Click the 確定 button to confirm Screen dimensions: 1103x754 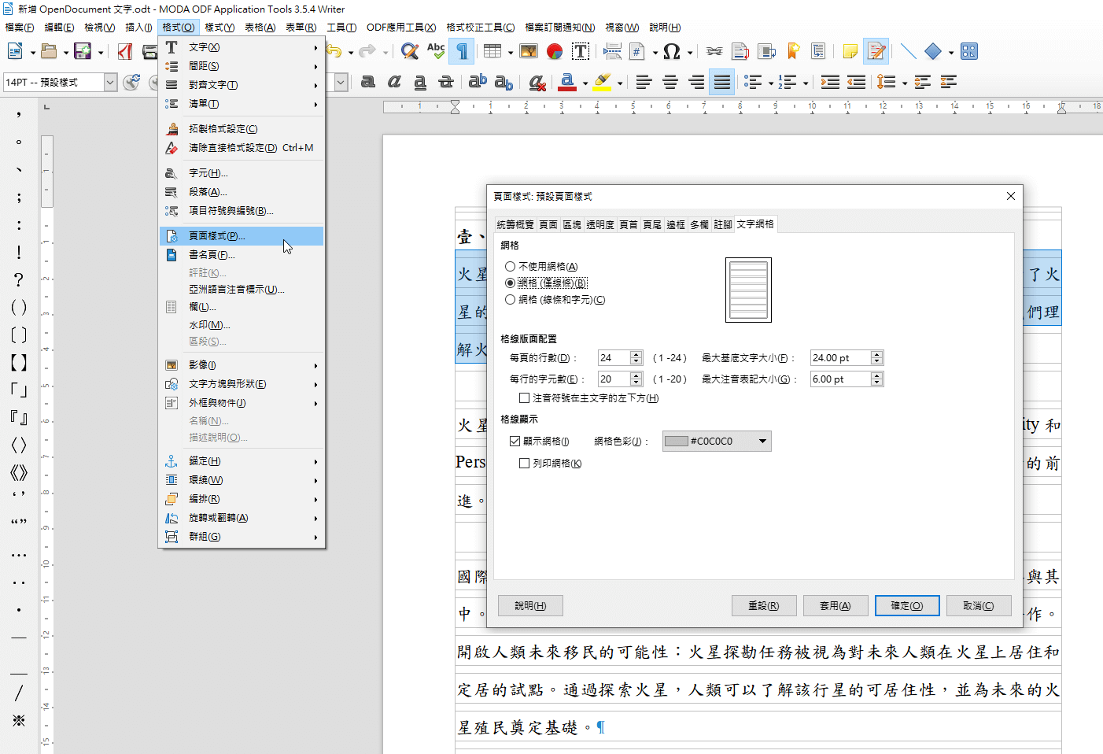pos(906,605)
